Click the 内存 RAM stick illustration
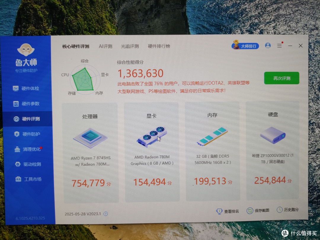The width and height of the screenshot is (320, 240). [x=212, y=136]
